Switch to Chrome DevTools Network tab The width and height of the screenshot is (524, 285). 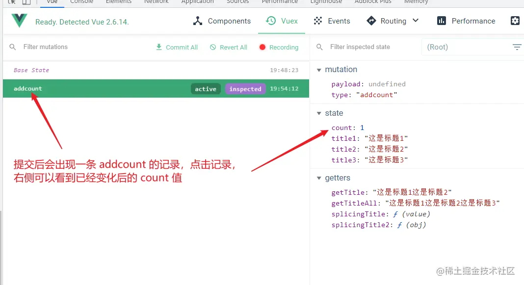[157, 2]
